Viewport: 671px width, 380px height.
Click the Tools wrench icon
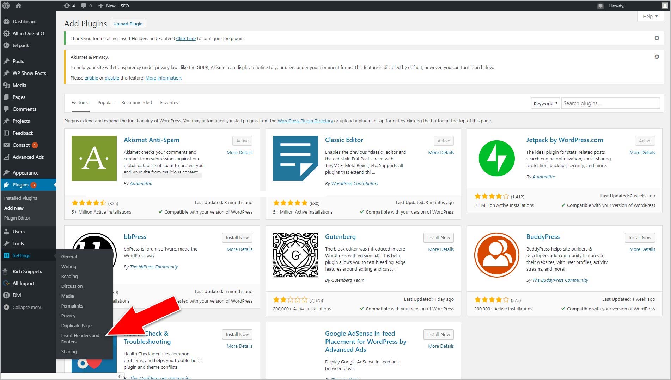point(6,243)
